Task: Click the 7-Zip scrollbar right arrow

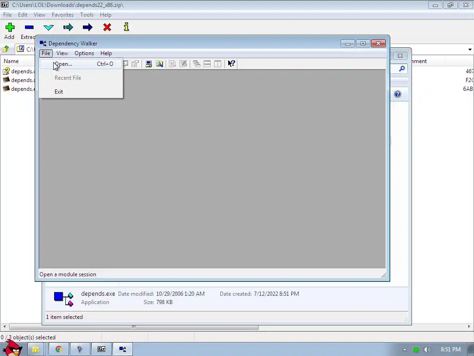Action: coord(469,327)
